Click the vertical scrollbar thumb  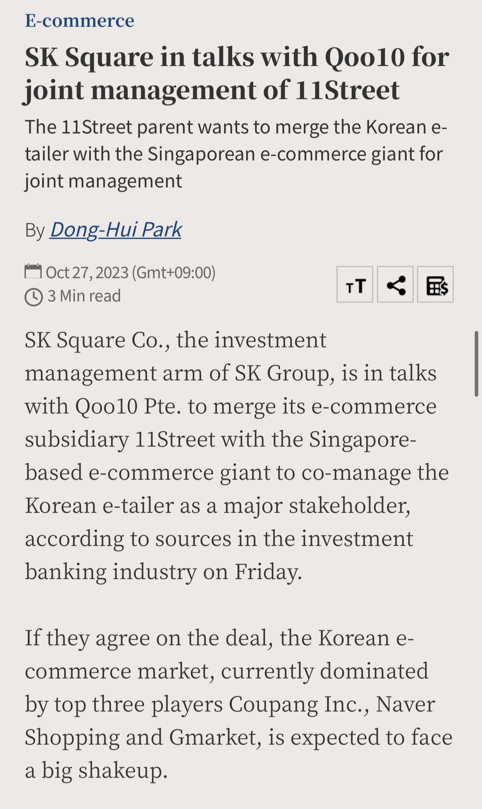pos(476,364)
